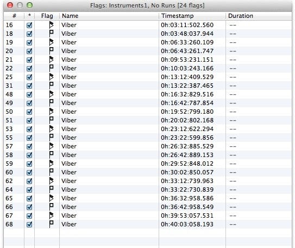
Task: Uncheck the checkbox for flag 19
Action: (29, 42)
